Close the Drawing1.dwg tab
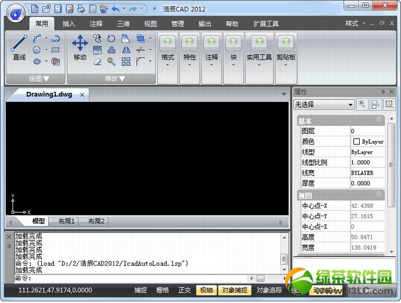The image size is (401, 303). [x=82, y=95]
